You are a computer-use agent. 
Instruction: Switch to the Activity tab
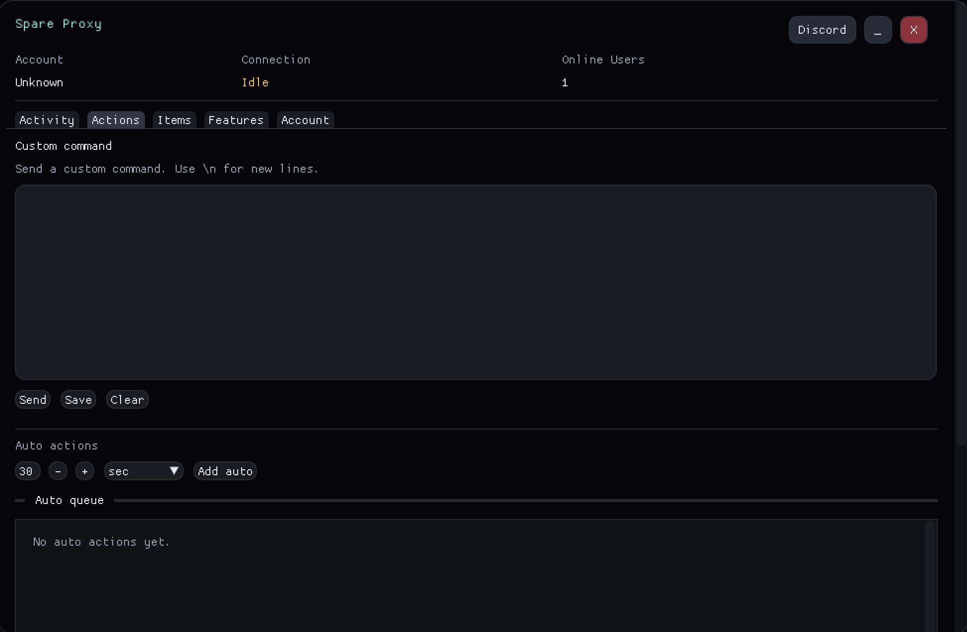47,120
